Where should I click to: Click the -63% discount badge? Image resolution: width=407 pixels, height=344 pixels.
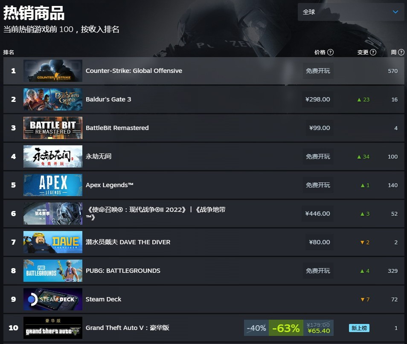coord(286,328)
